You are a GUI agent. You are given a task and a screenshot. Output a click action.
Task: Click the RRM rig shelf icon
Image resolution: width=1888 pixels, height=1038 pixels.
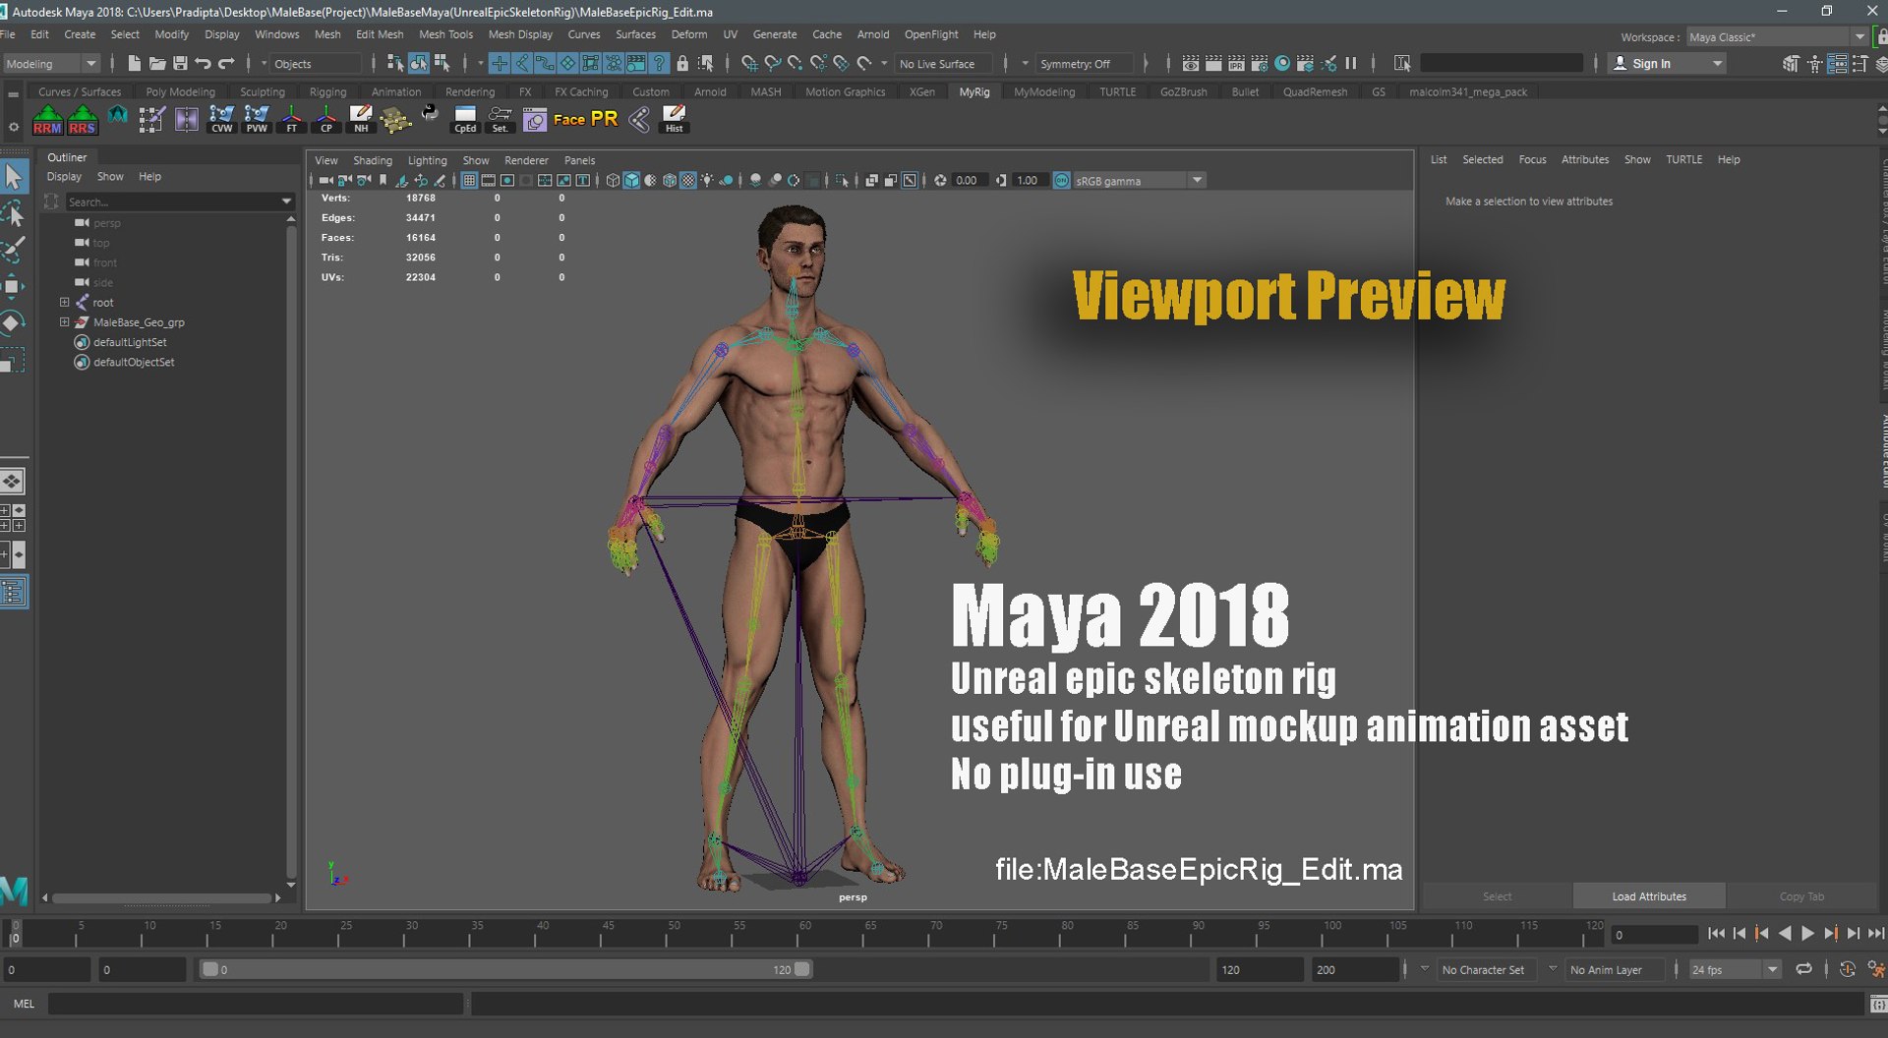47,120
